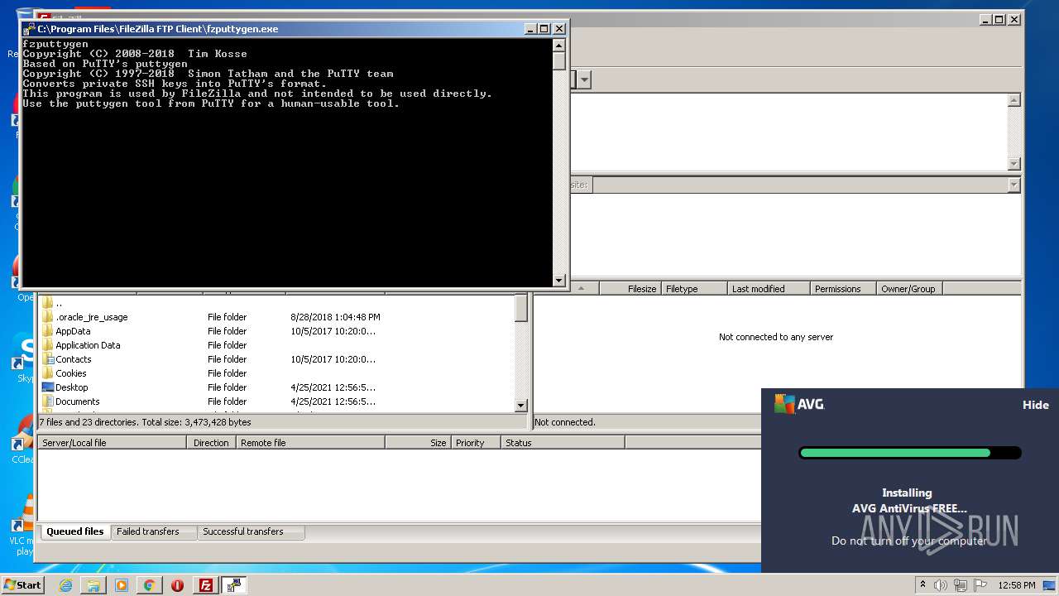The image size is (1059, 596).
Task: Switch to FileZilla via taskbar icon
Action: click(206, 585)
